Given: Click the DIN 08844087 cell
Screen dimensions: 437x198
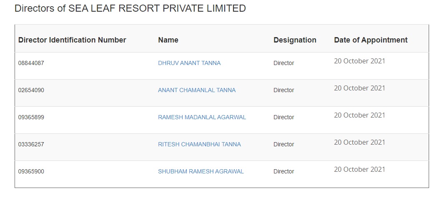Looking at the screenshot, I should 31,63.
